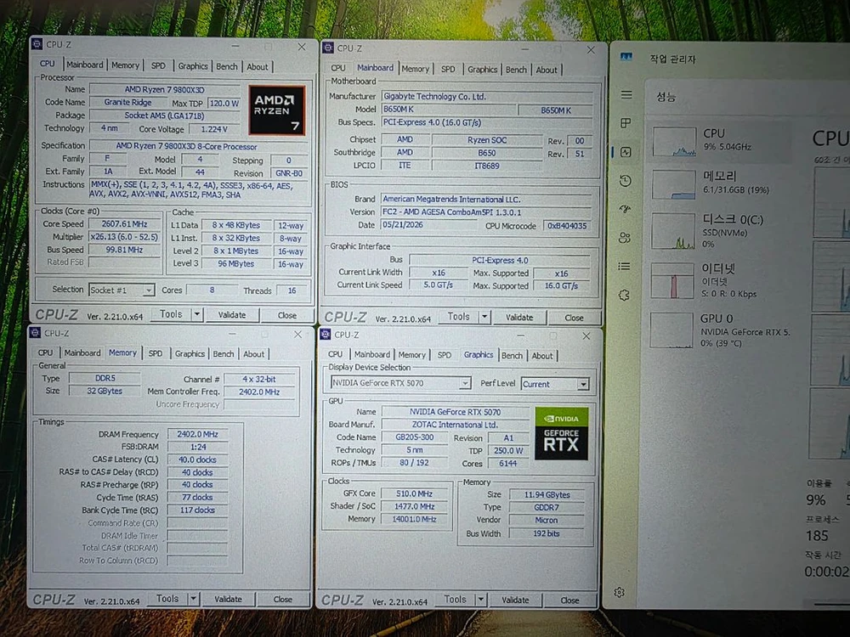Screen dimensions: 850x637
Task: Expand Tools arrow in CPU tab window
Action: click(197, 314)
